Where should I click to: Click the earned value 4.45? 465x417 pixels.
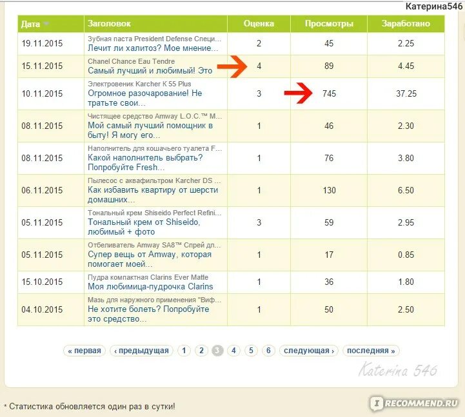tap(406, 66)
